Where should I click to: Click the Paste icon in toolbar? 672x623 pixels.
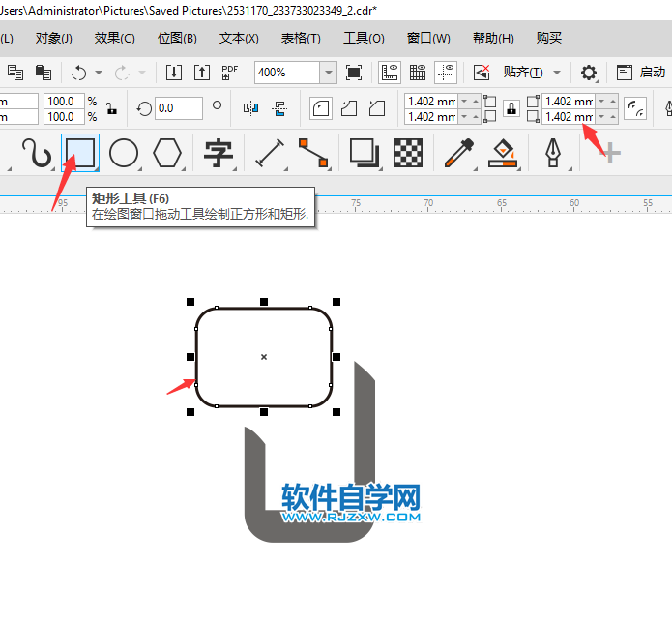(44, 73)
